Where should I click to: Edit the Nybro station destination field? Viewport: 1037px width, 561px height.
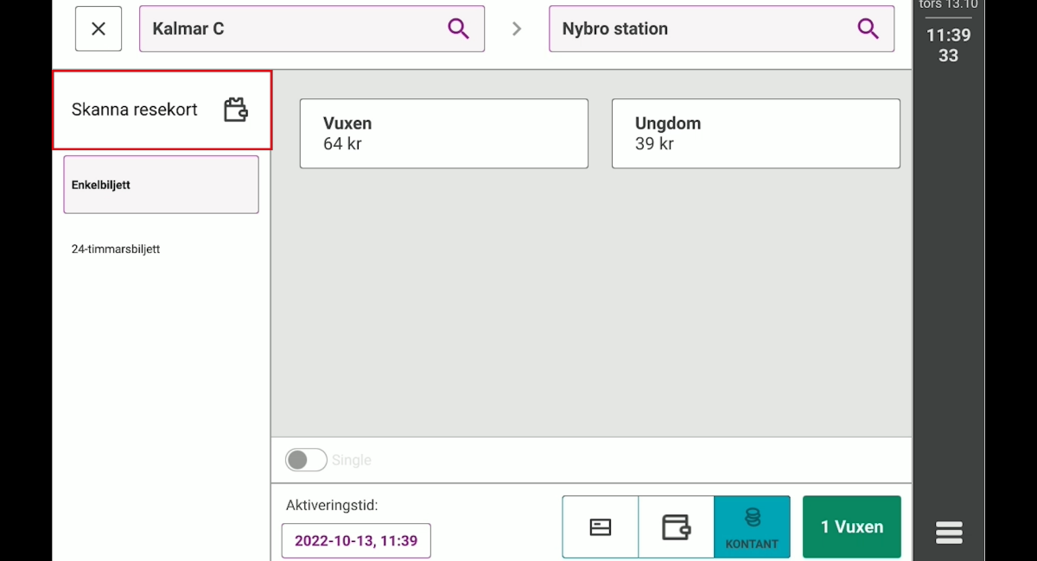[722, 28]
